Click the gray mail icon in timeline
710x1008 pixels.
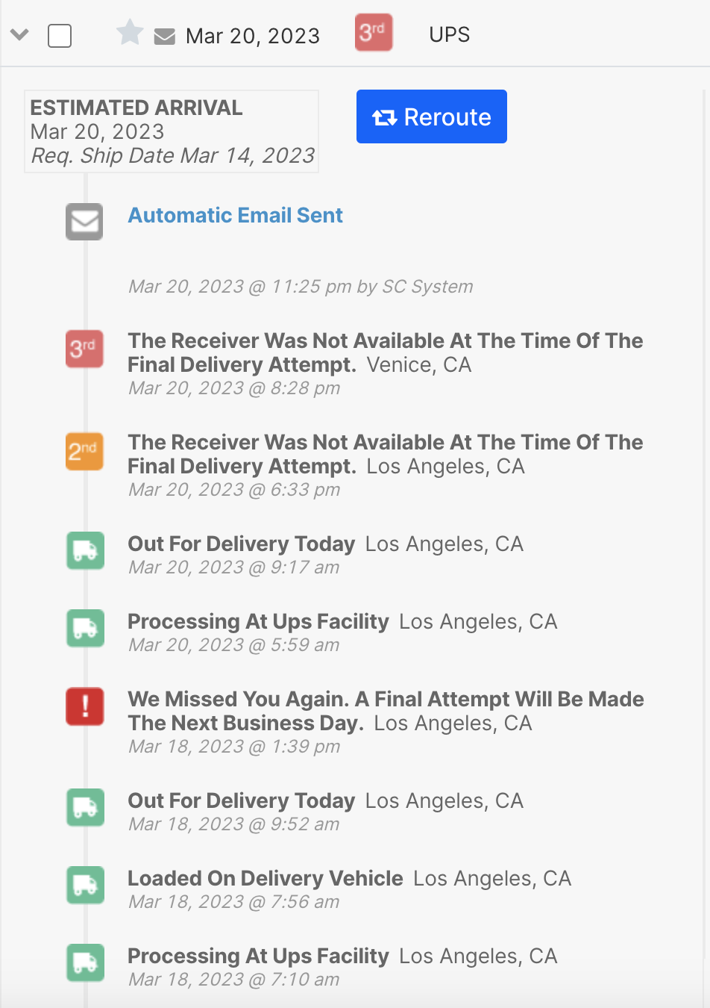coord(84,222)
